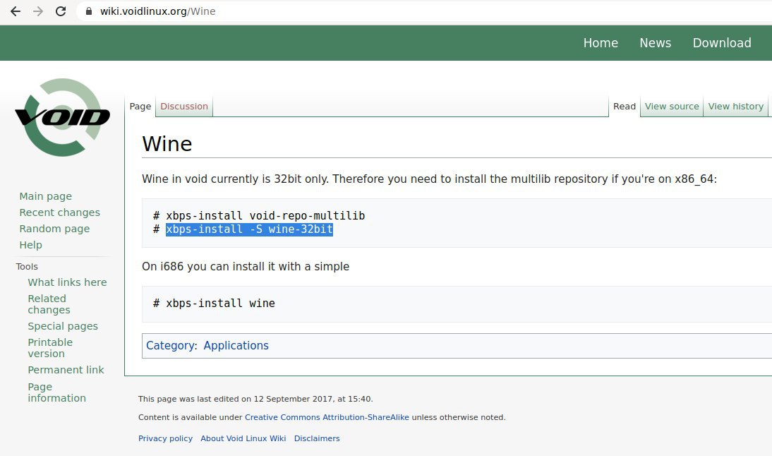Select the Read tab
This screenshot has width=772, height=456.
(625, 107)
